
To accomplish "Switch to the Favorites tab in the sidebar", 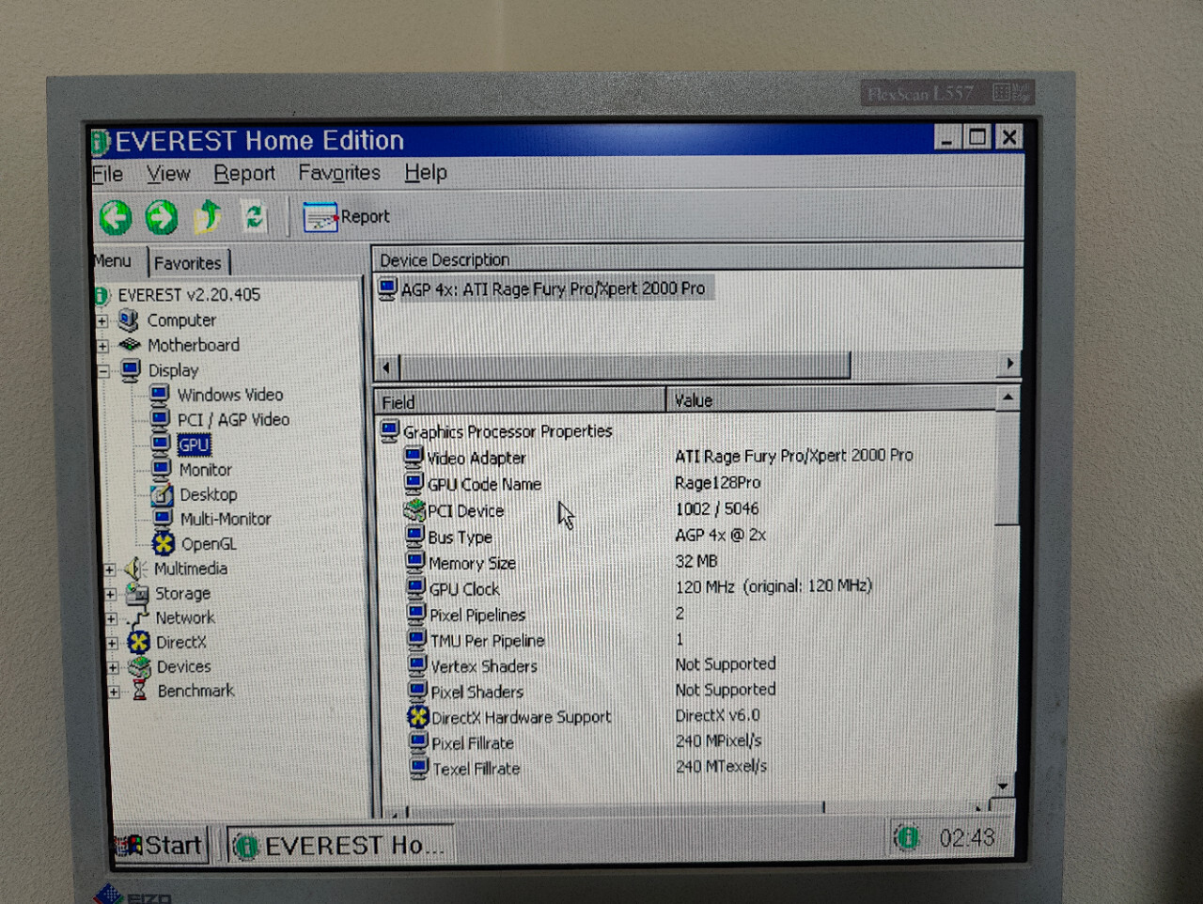I will coord(188,263).
